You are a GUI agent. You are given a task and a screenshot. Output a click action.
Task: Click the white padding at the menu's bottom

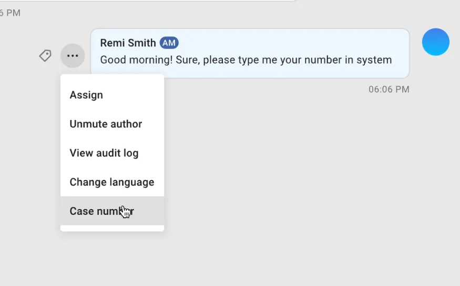pos(112,228)
